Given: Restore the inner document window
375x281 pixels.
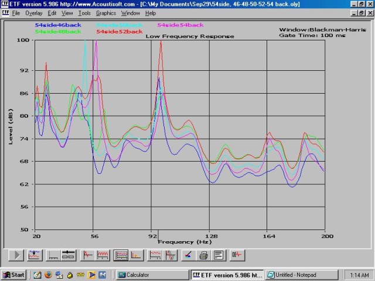Looking at the screenshot, I should [362, 13].
